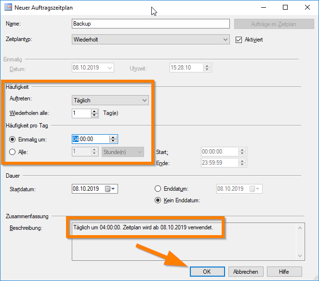
Task: Open the Zeitplantyp dropdown showing Wiederholt
Action: [151, 39]
